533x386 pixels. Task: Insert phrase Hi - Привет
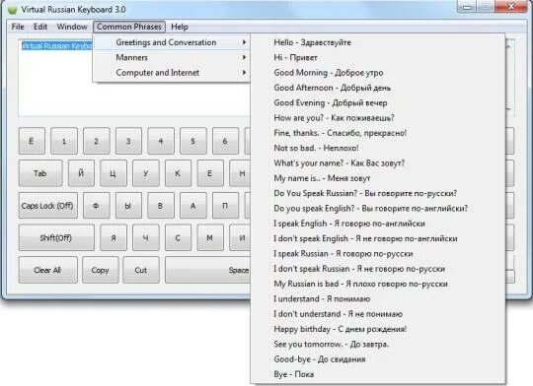click(x=377, y=57)
